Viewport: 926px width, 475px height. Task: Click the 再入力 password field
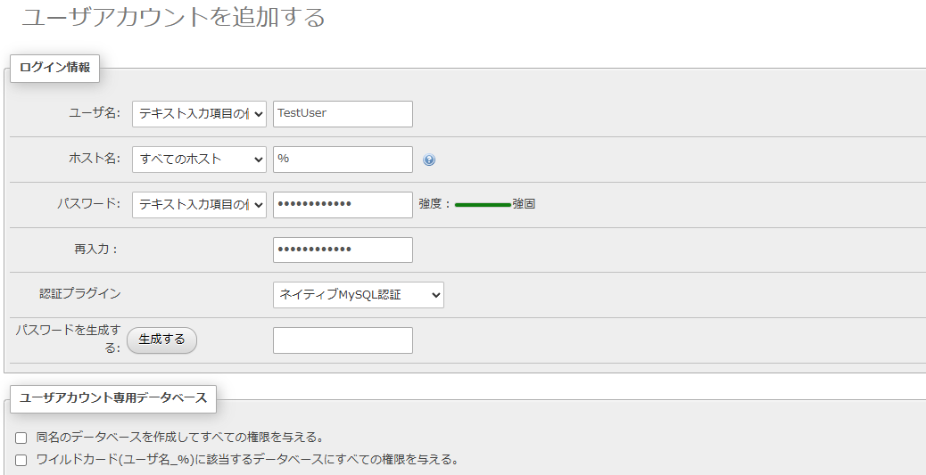point(343,250)
